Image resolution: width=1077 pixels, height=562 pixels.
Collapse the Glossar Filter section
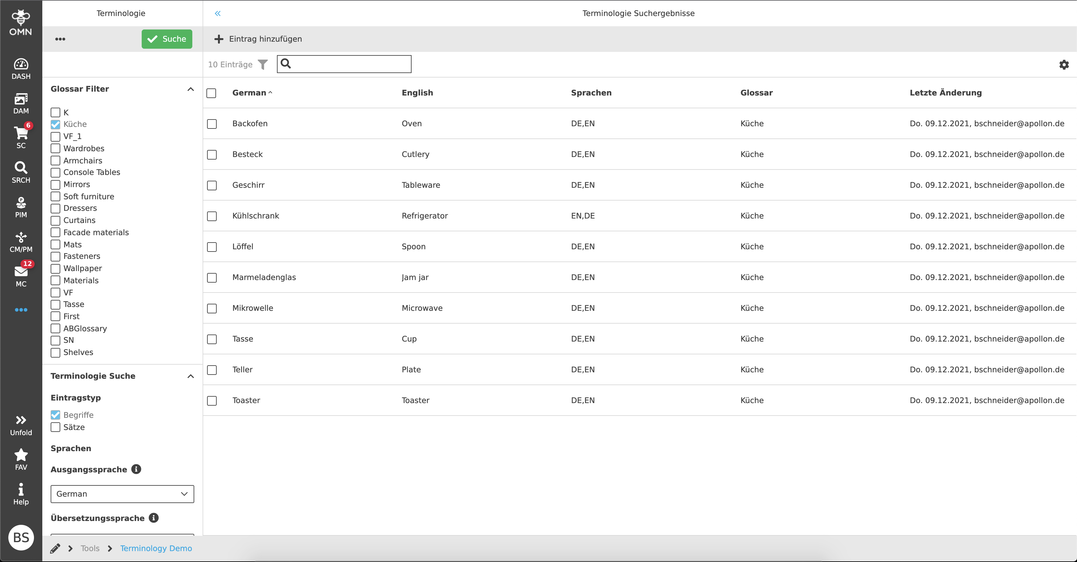click(191, 89)
